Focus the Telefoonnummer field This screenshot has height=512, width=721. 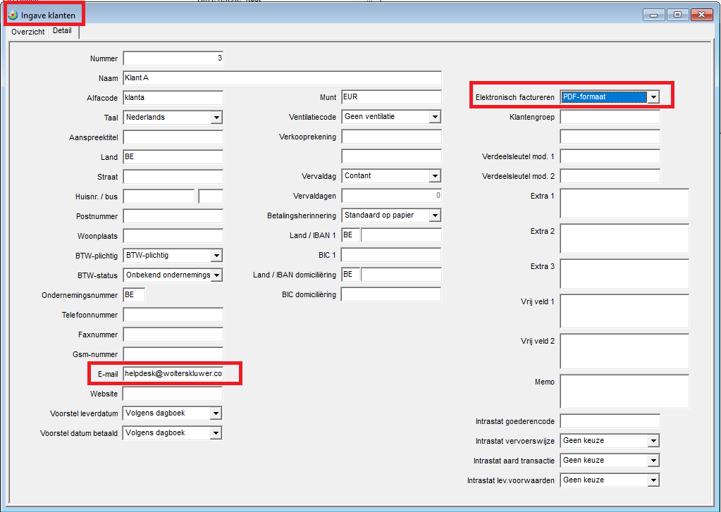173,315
